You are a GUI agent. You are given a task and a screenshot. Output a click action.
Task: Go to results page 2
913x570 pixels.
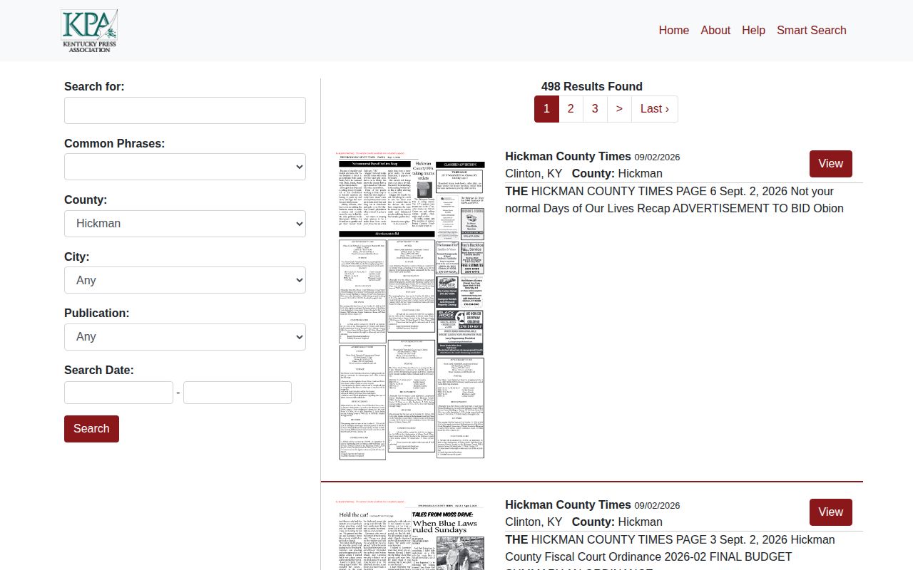[x=571, y=109]
